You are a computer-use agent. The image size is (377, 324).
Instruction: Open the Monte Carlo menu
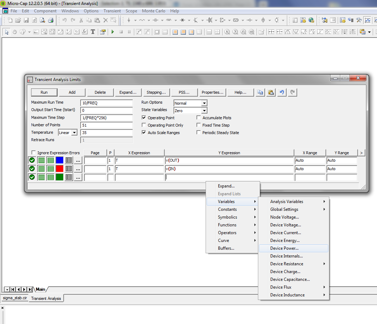(154, 11)
